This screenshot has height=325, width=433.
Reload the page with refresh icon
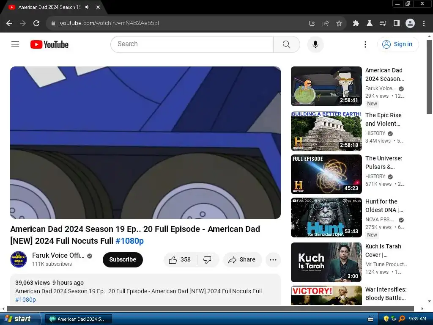click(36, 23)
